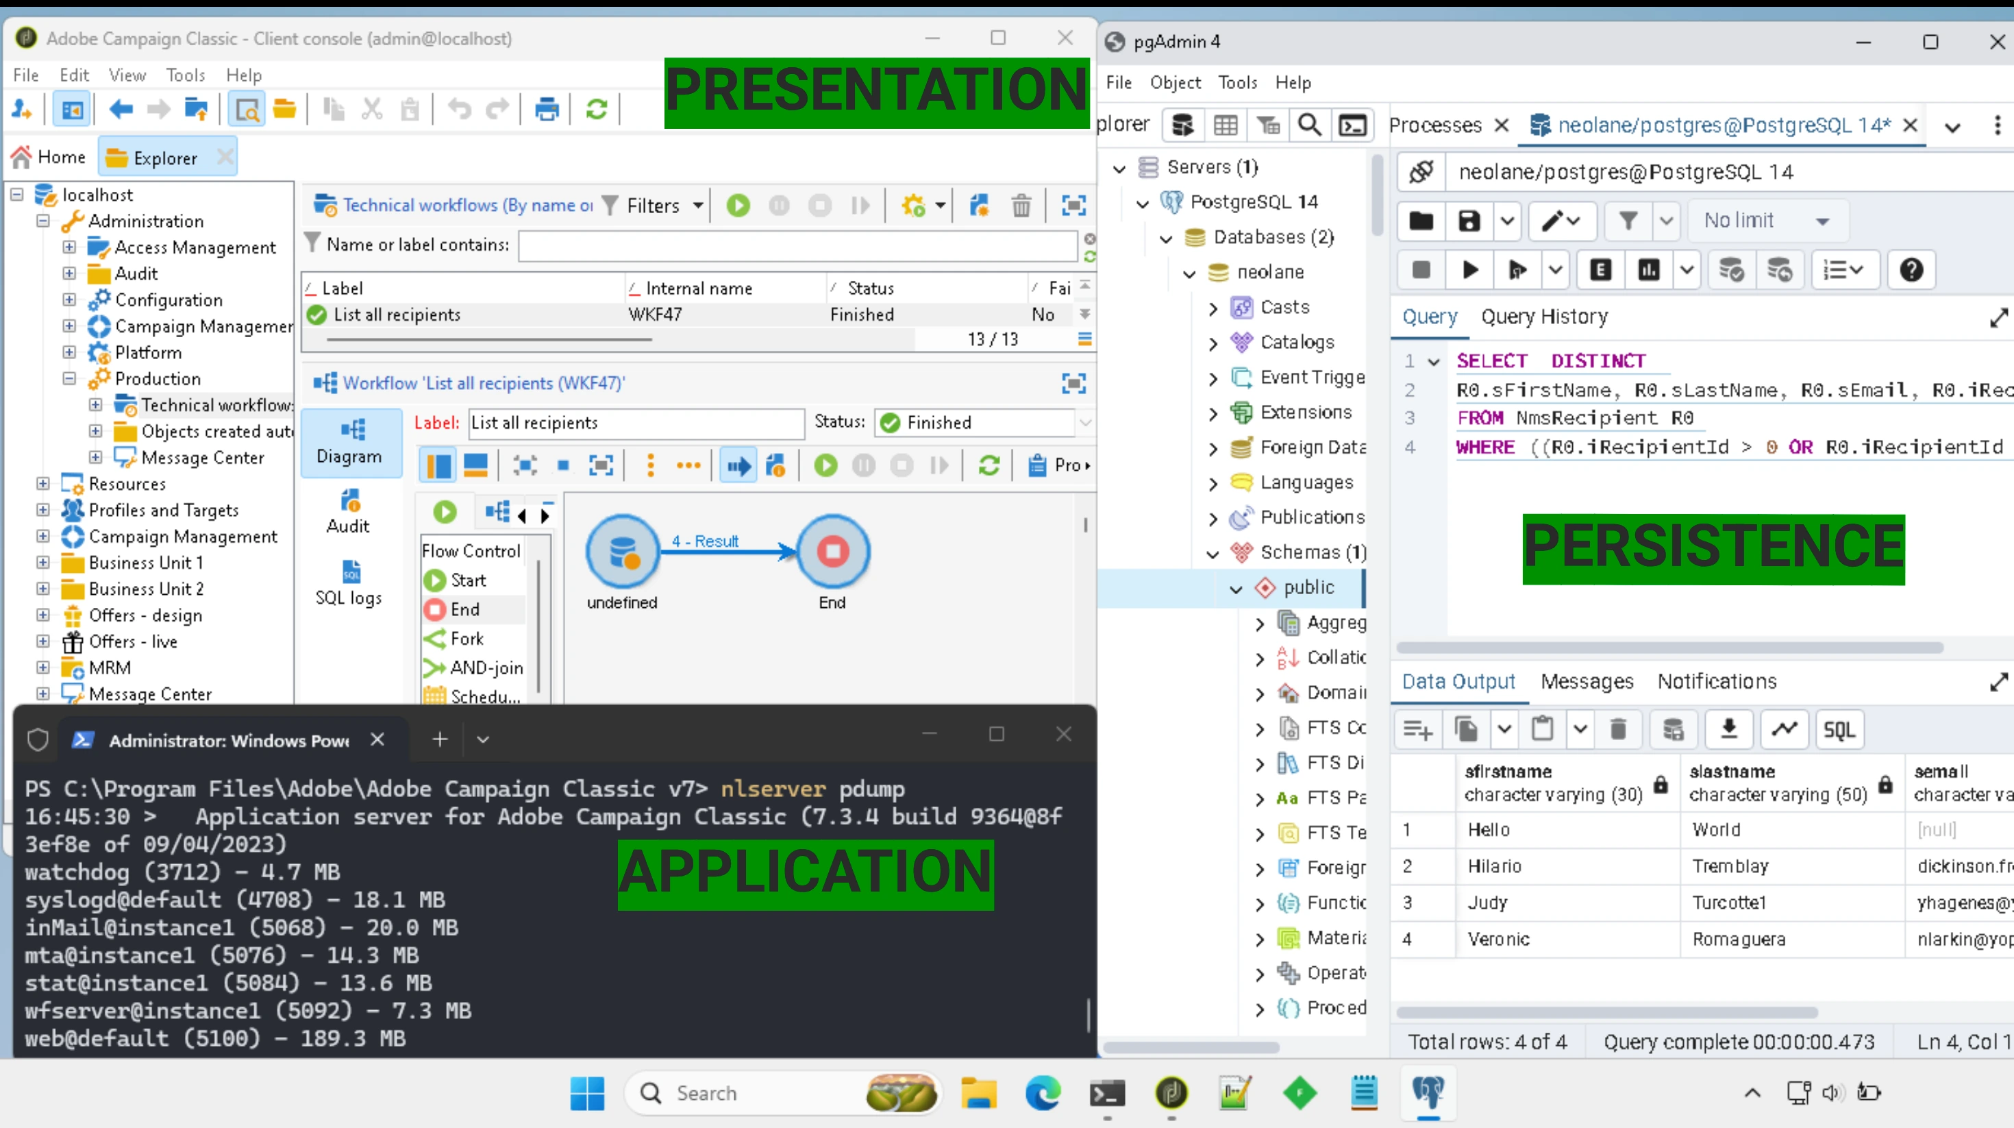Open workflow Status dropdown showing Finished

click(1086, 422)
